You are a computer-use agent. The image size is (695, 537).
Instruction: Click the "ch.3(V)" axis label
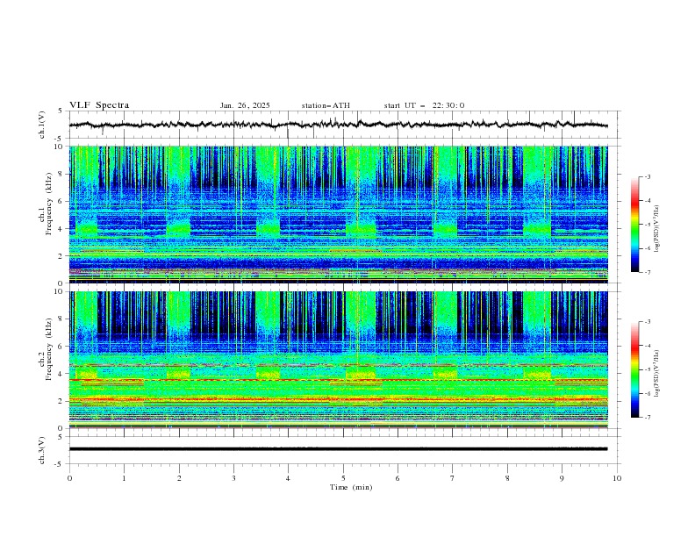pos(42,450)
